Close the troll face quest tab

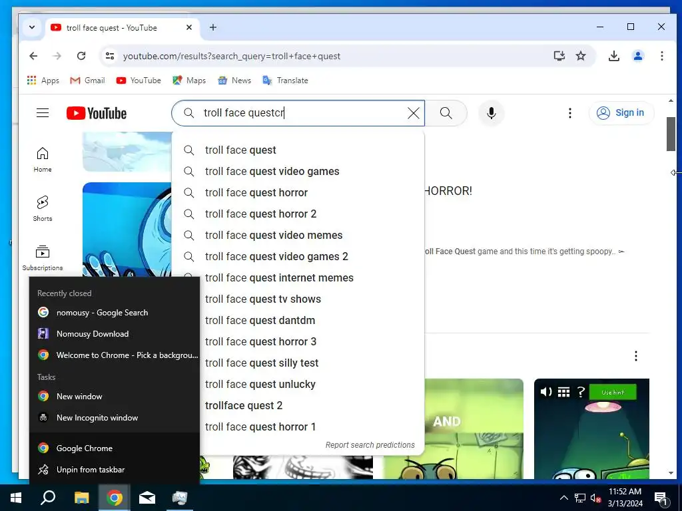coord(188,27)
